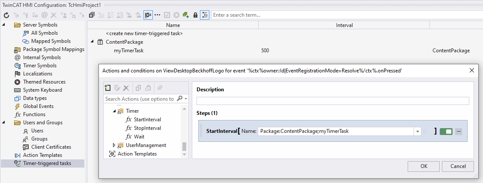Screen dimensions: 483x183
Task: Click the Cancel button
Action: [458, 166]
